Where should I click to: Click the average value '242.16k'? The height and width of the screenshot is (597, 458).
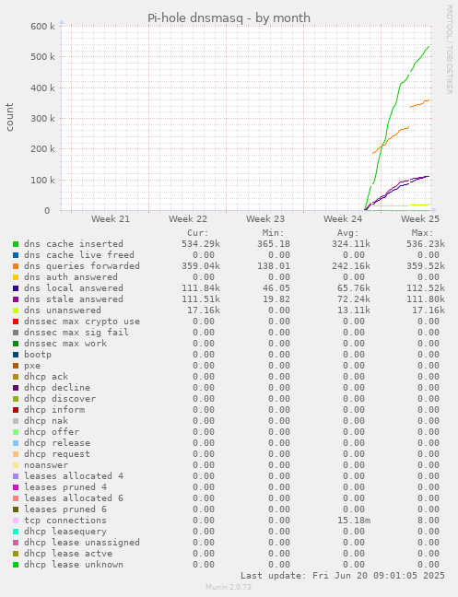coord(350,266)
